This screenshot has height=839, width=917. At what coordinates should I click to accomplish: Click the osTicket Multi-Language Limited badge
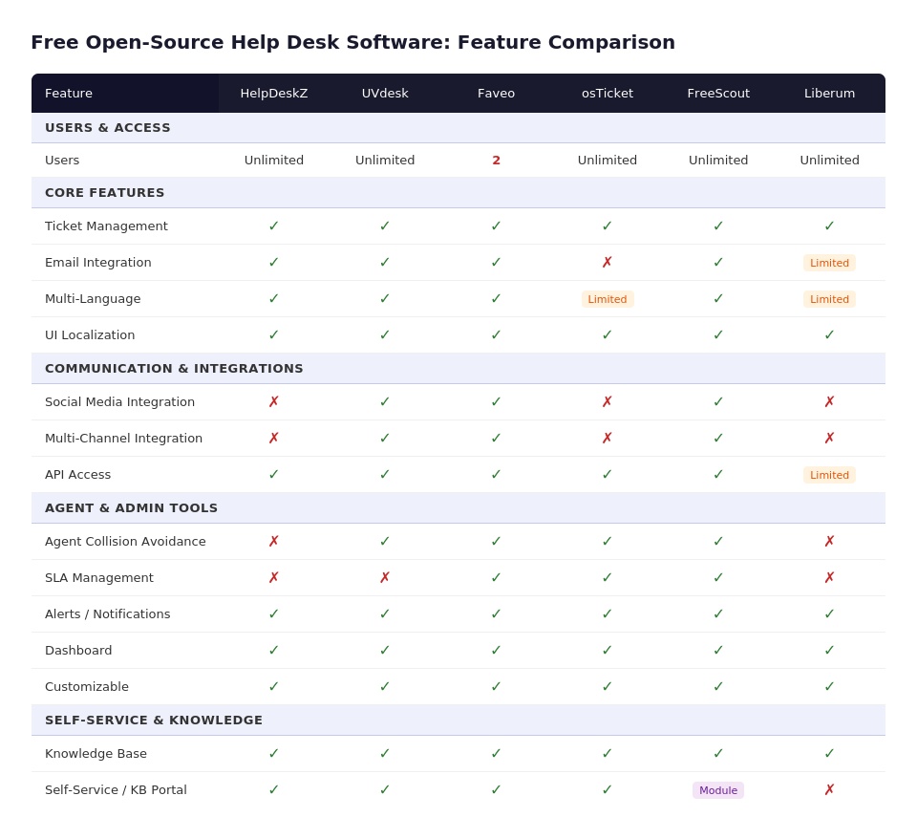(608, 299)
